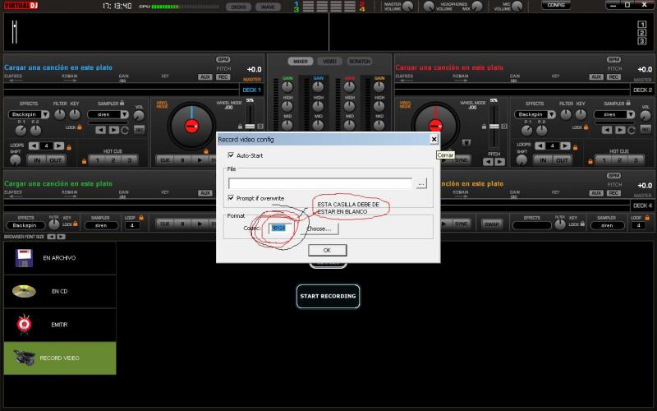This screenshot has width=657, height=411.
Task: Switch to SCRATCH tab
Action: (360, 61)
